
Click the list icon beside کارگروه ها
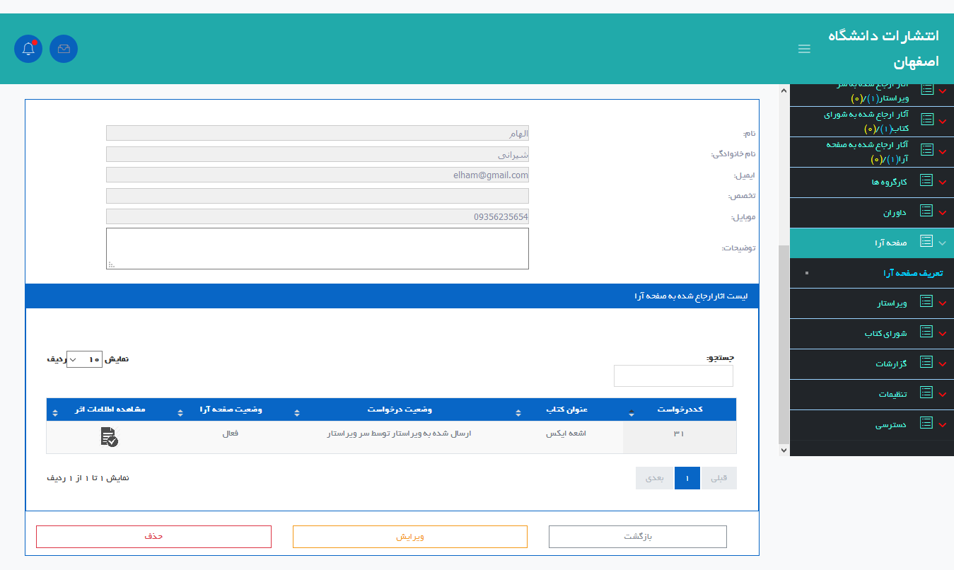pos(926,182)
